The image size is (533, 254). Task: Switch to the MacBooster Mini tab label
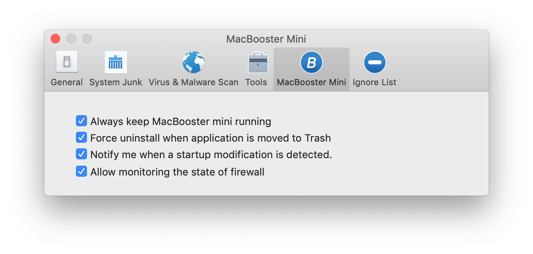[312, 82]
